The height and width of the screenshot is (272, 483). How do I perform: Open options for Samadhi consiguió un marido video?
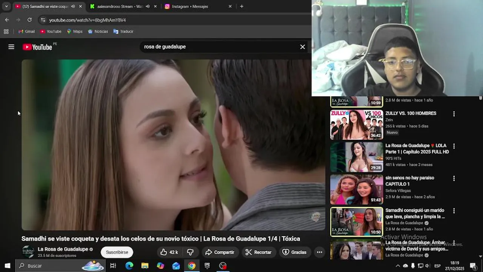point(454,211)
